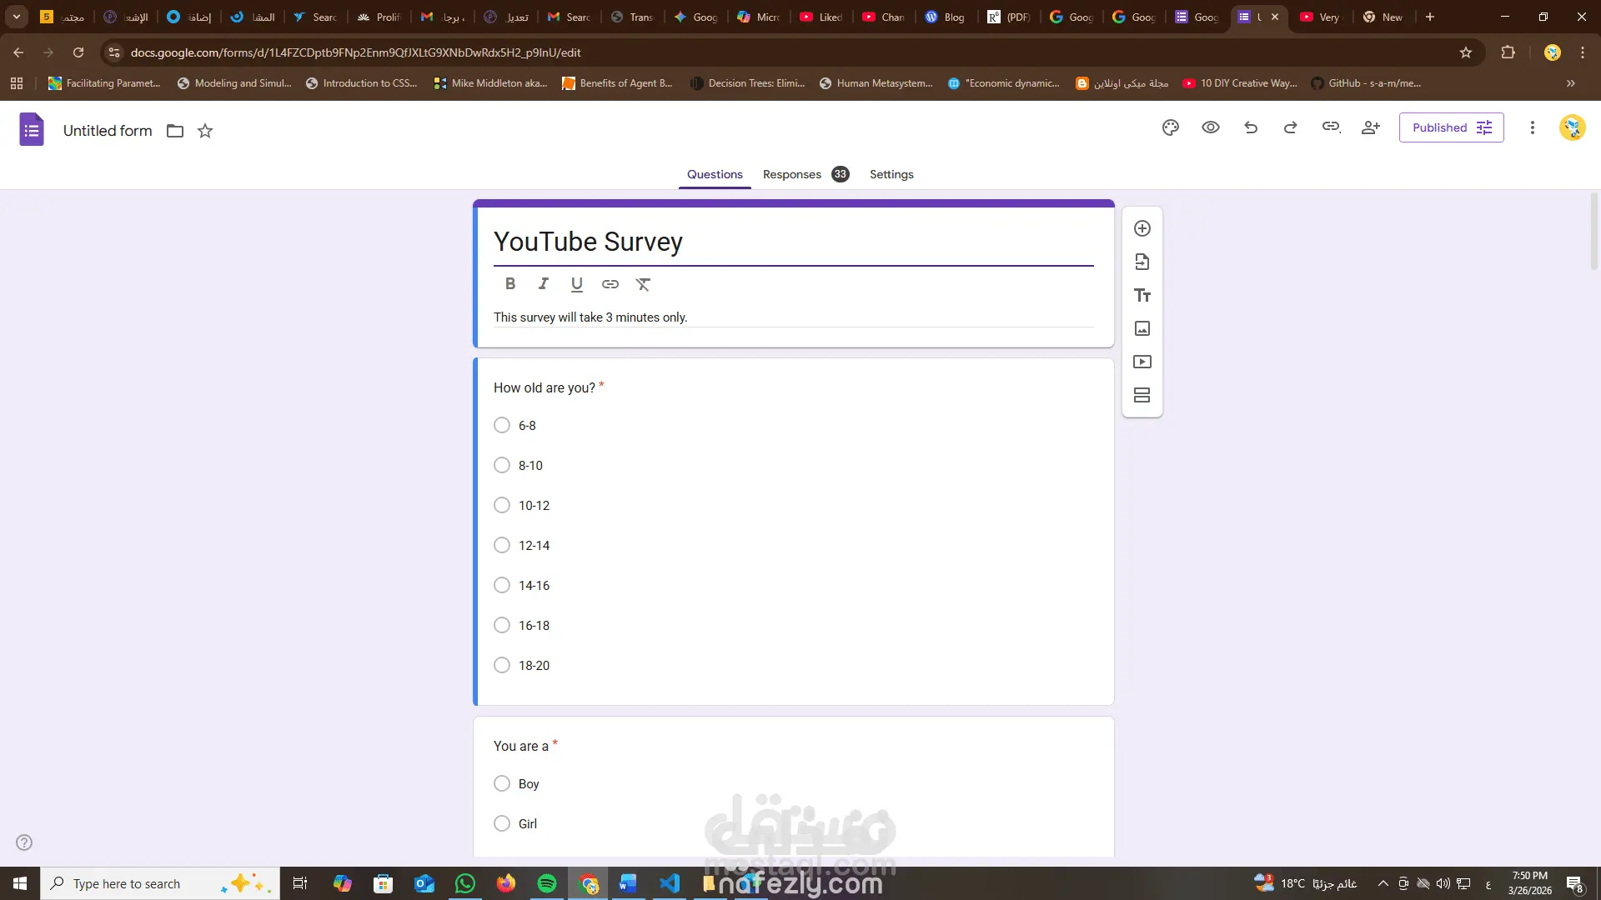1601x900 pixels.
Task: Redo the form change
Action: tap(1291, 127)
